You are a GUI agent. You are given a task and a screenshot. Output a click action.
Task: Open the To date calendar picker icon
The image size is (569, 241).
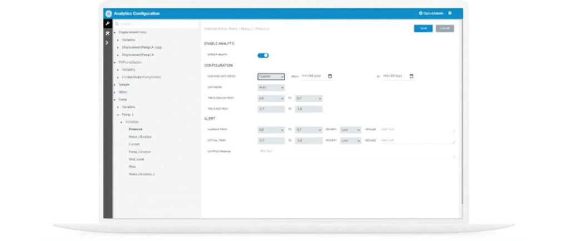411,76
